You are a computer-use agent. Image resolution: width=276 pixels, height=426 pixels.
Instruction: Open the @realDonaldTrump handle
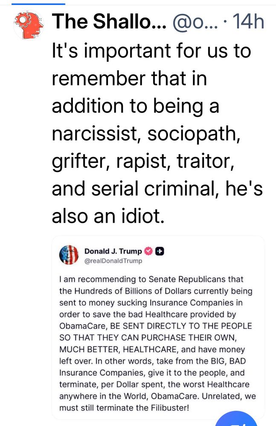point(113,261)
